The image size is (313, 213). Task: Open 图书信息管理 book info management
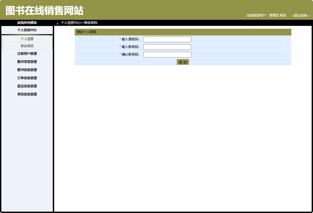pos(27,70)
